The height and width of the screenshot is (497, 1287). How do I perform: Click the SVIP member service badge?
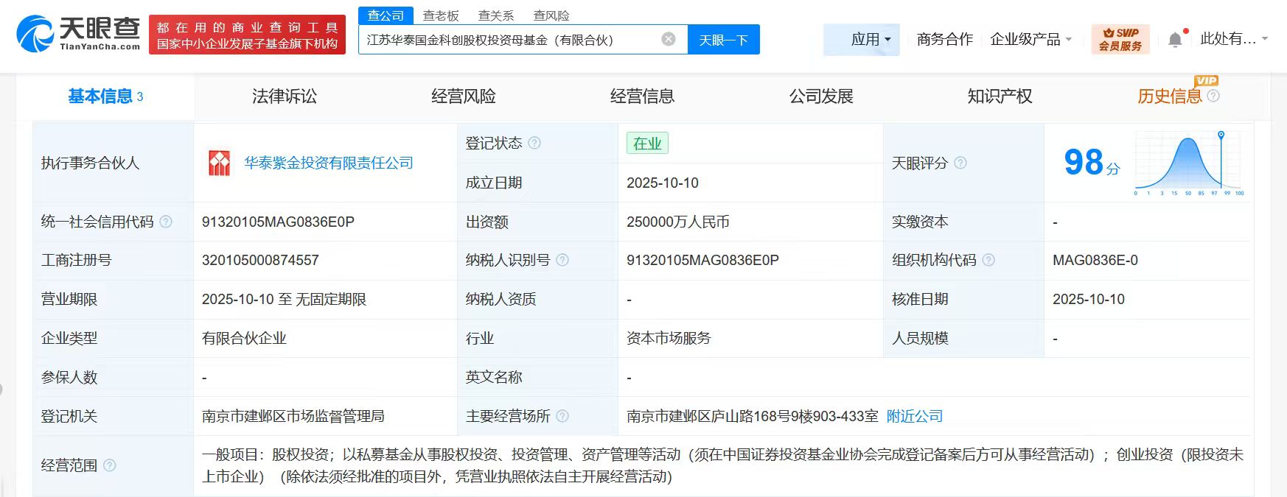coord(1120,40)
